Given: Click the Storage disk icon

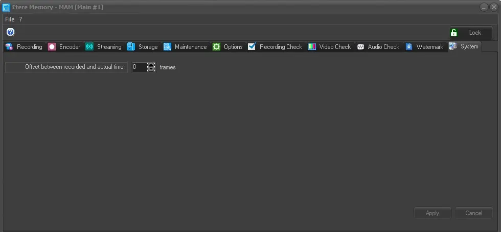Looking at the screenshot, I should (131, 47).
